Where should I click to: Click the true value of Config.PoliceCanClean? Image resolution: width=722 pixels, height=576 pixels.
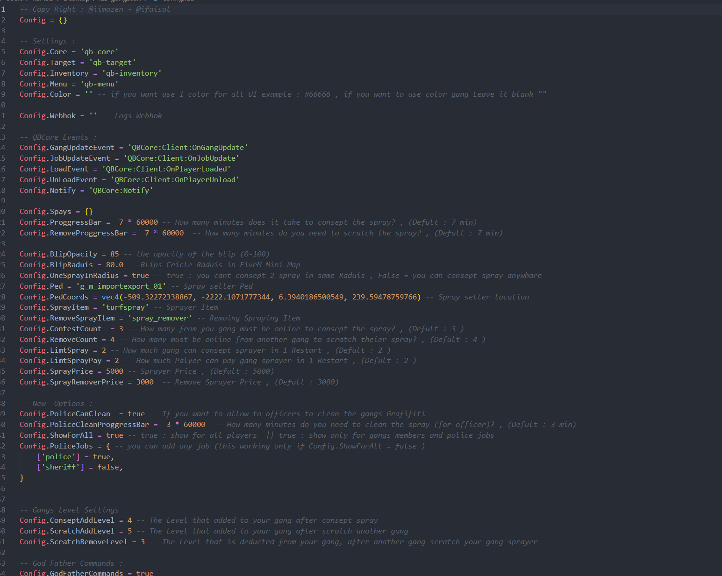[x=136, y=414]
